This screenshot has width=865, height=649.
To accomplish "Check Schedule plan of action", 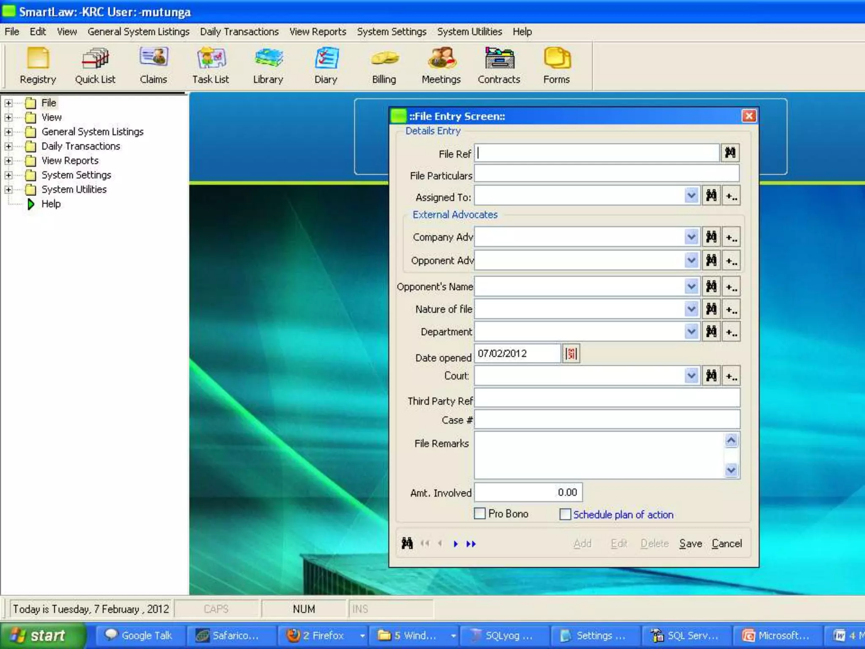I will pos(565,514).
